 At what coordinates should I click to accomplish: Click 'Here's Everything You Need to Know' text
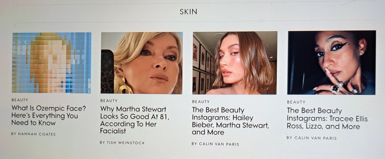[45, 119]
